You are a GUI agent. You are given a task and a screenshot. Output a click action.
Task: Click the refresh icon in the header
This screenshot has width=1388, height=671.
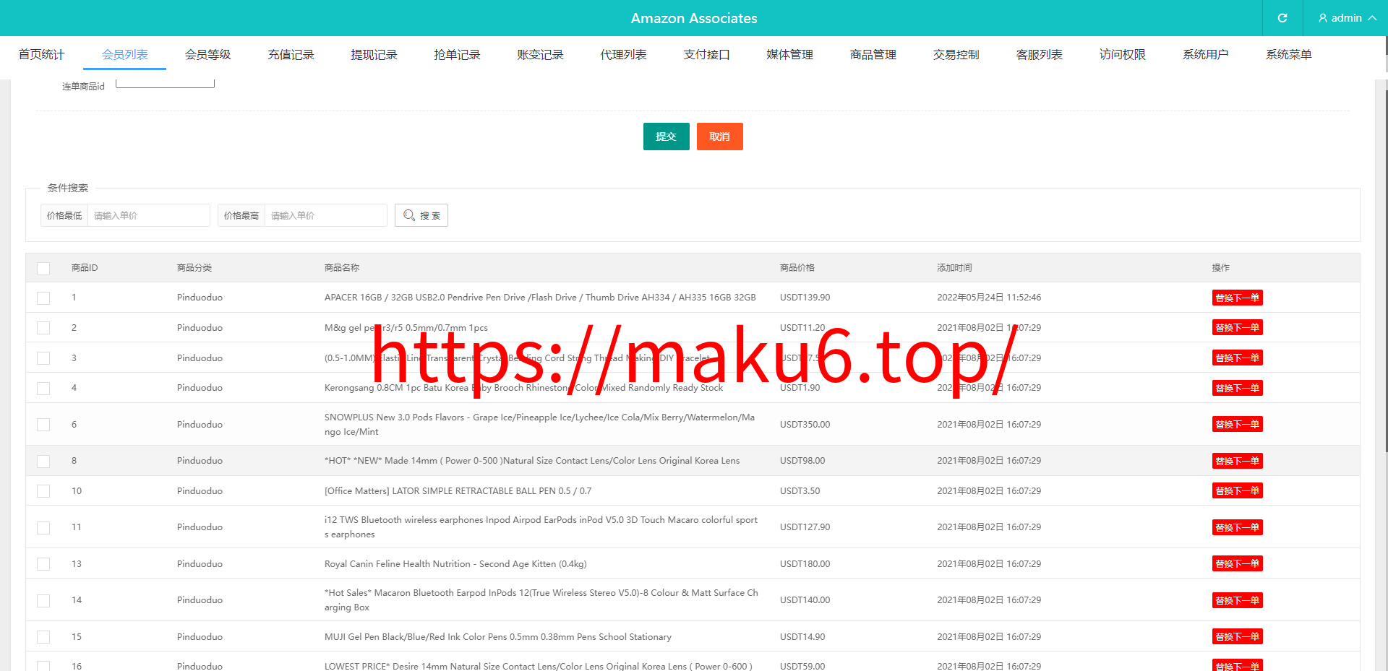pyautogui.click(x=1282, y=18)
